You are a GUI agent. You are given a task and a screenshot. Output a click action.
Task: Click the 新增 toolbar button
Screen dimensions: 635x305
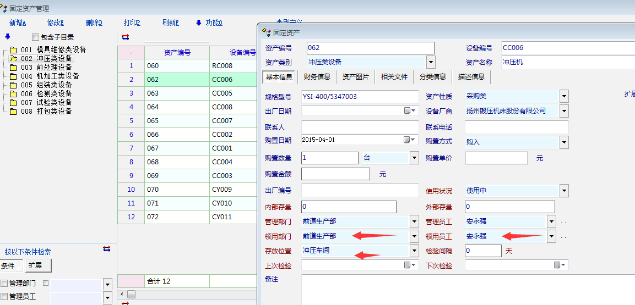[x=18, y=23]
